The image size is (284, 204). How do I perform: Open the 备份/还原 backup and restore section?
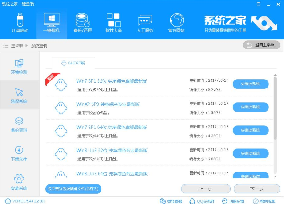tap(82, 23)
